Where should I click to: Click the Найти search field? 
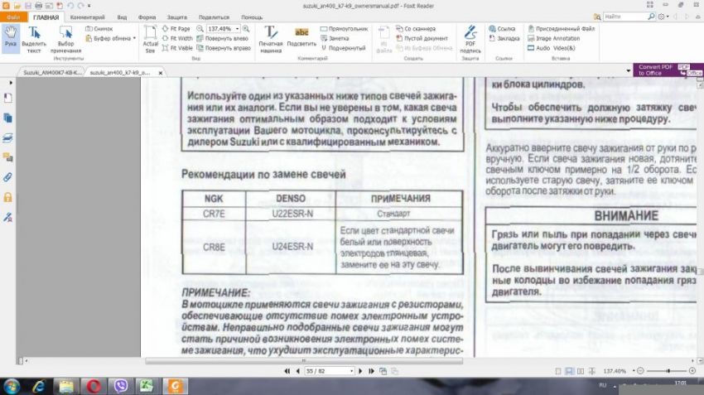[x=625, y=17]
